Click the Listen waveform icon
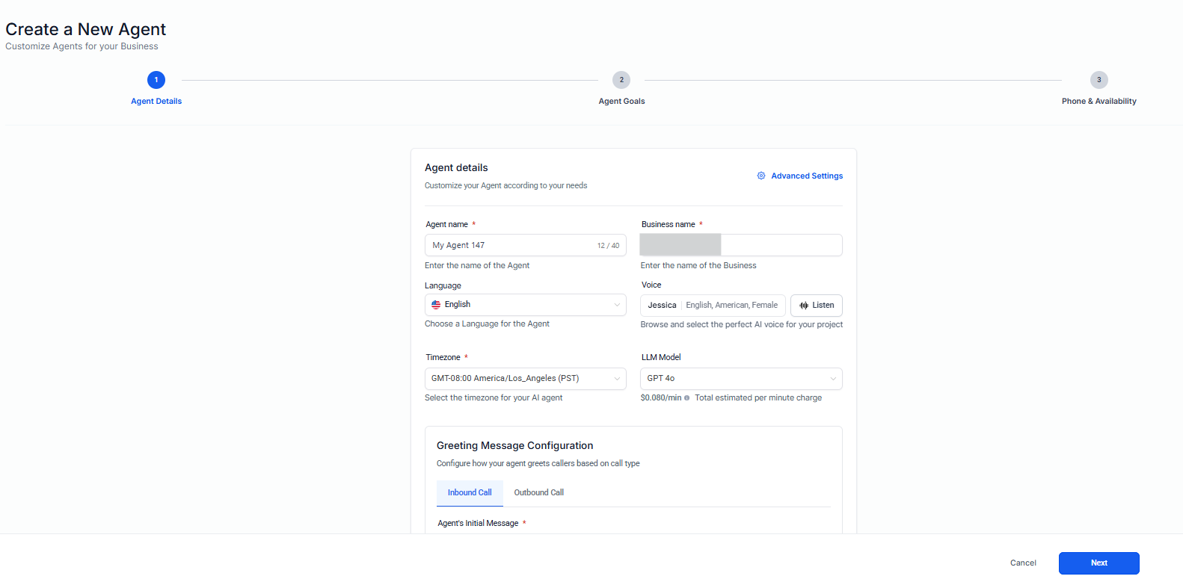1183x579 pixels. (x=804, y=306)
